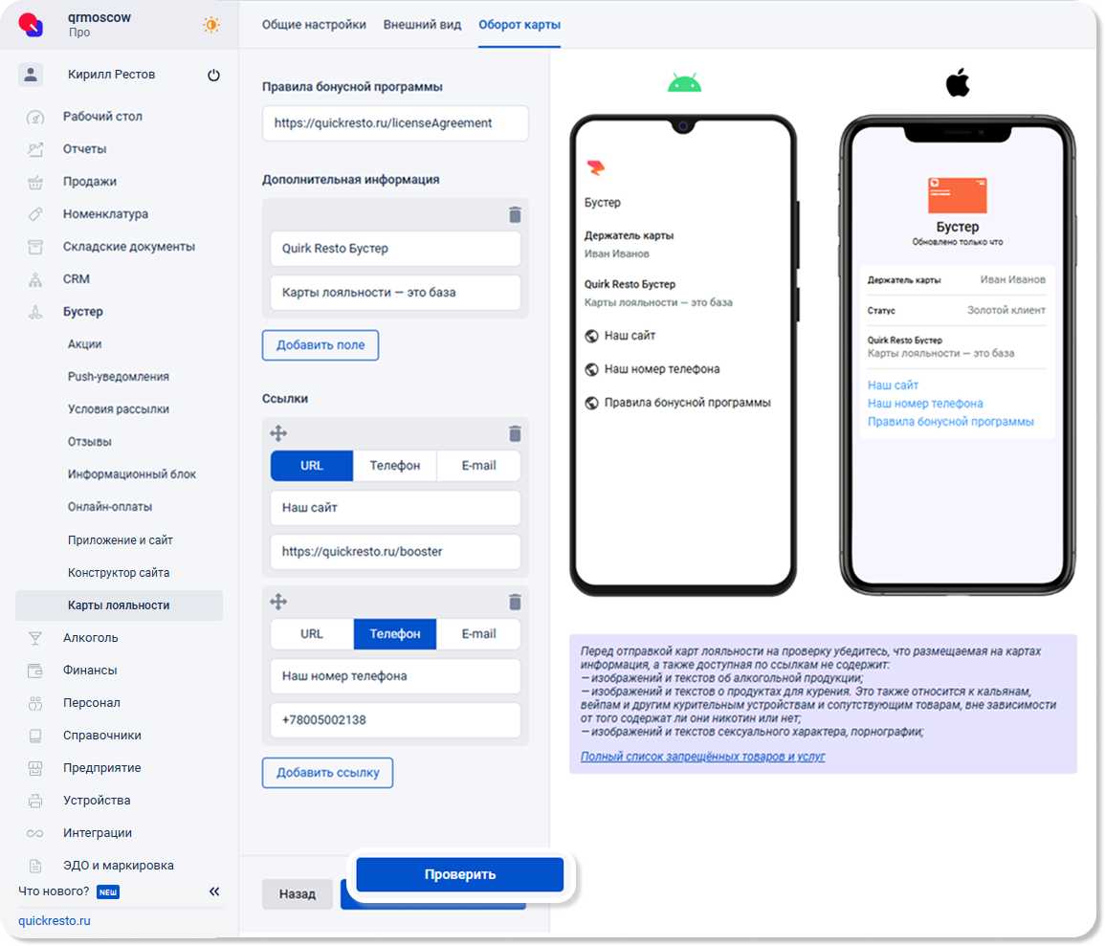The width and height of the screenshot is (1105, 946).
Task: Choose Телефон type in the first link
Action: 395,466
